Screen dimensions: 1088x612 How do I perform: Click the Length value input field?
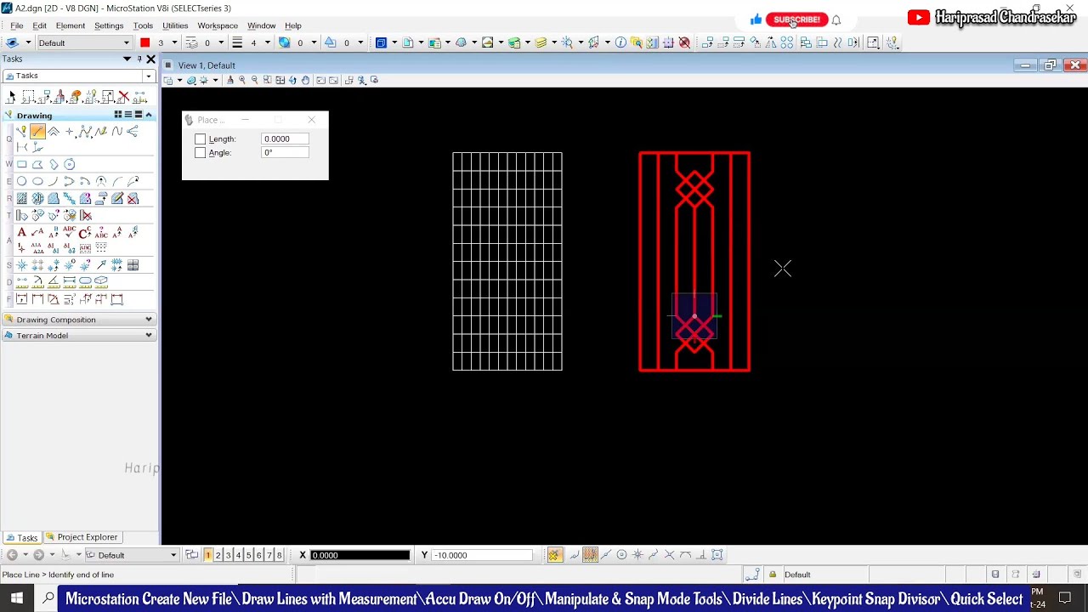pos(285,139)
